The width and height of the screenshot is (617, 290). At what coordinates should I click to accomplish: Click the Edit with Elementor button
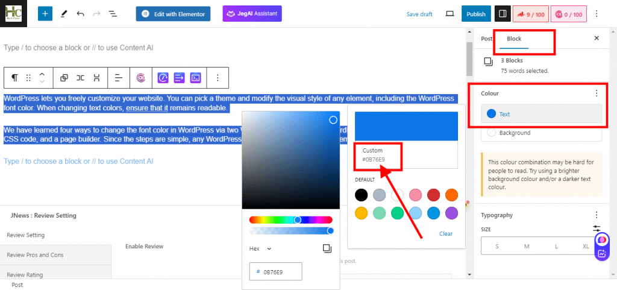(173, 14)
